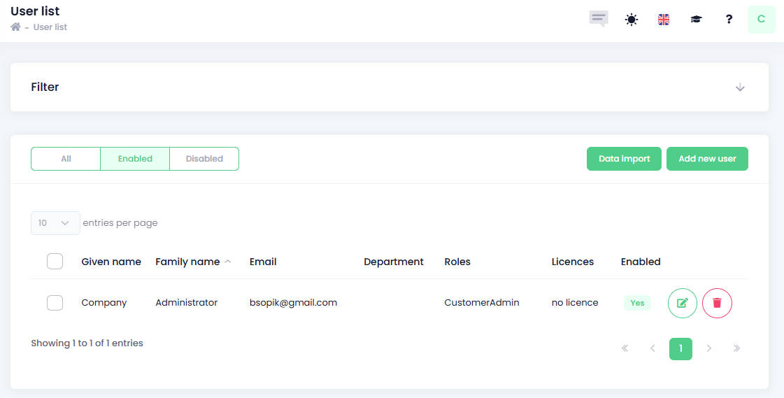Open the user avatar C menu
784x398 pixels.
tap(761, 20)
